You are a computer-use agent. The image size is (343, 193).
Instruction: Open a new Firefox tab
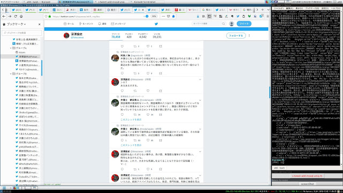263,10
